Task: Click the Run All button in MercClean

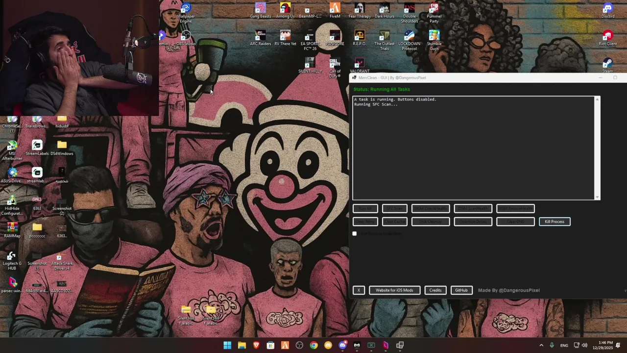Action: (x=365, y=208)
